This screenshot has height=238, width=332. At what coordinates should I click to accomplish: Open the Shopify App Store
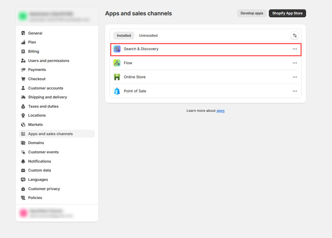(x=287, y=13)
